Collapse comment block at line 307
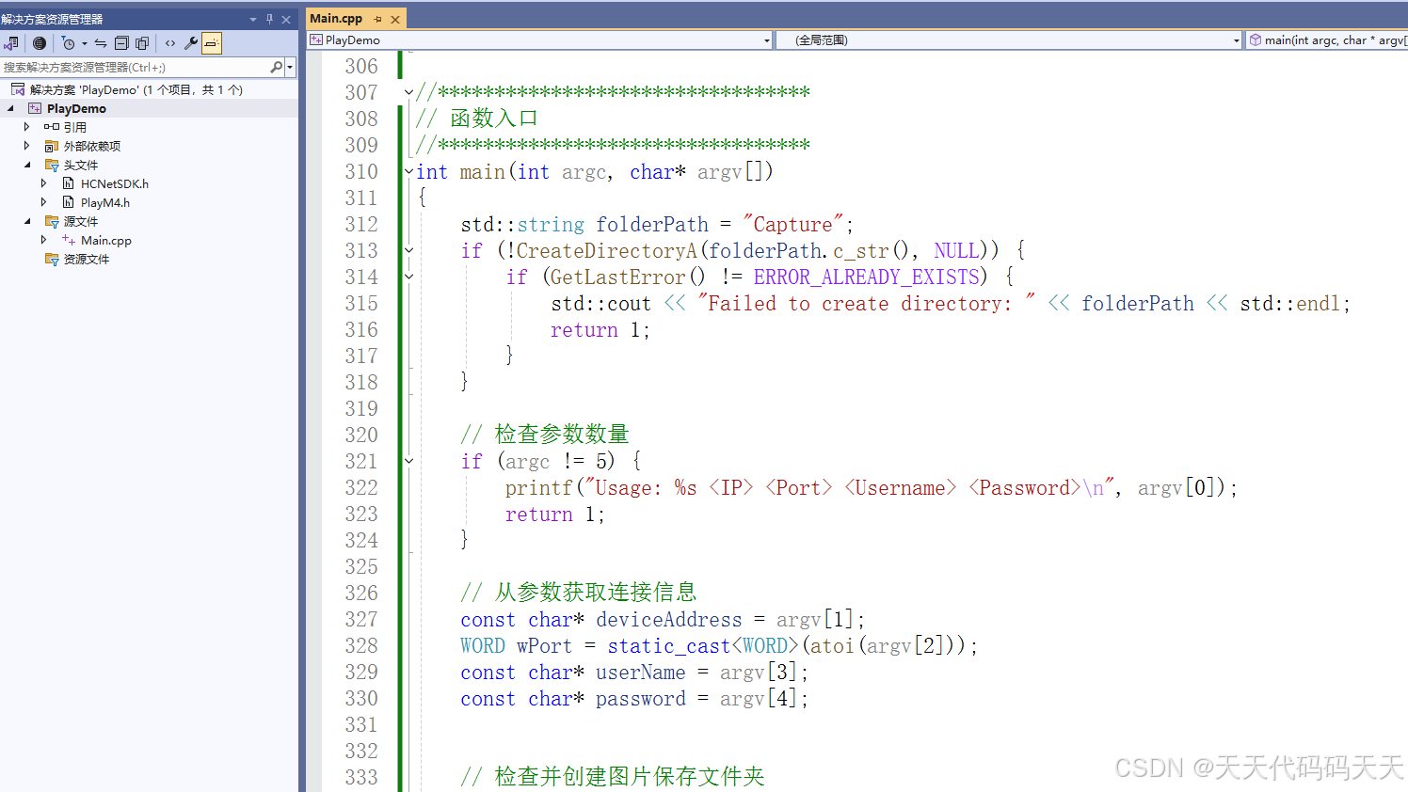This screenshot has width=1408, height=792. (x=408, y=92)
